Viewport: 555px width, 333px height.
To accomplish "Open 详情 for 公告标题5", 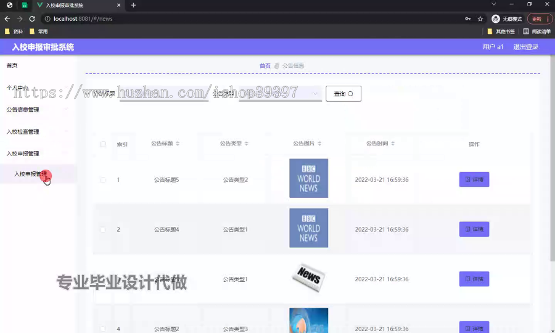I will coord(474,179).
